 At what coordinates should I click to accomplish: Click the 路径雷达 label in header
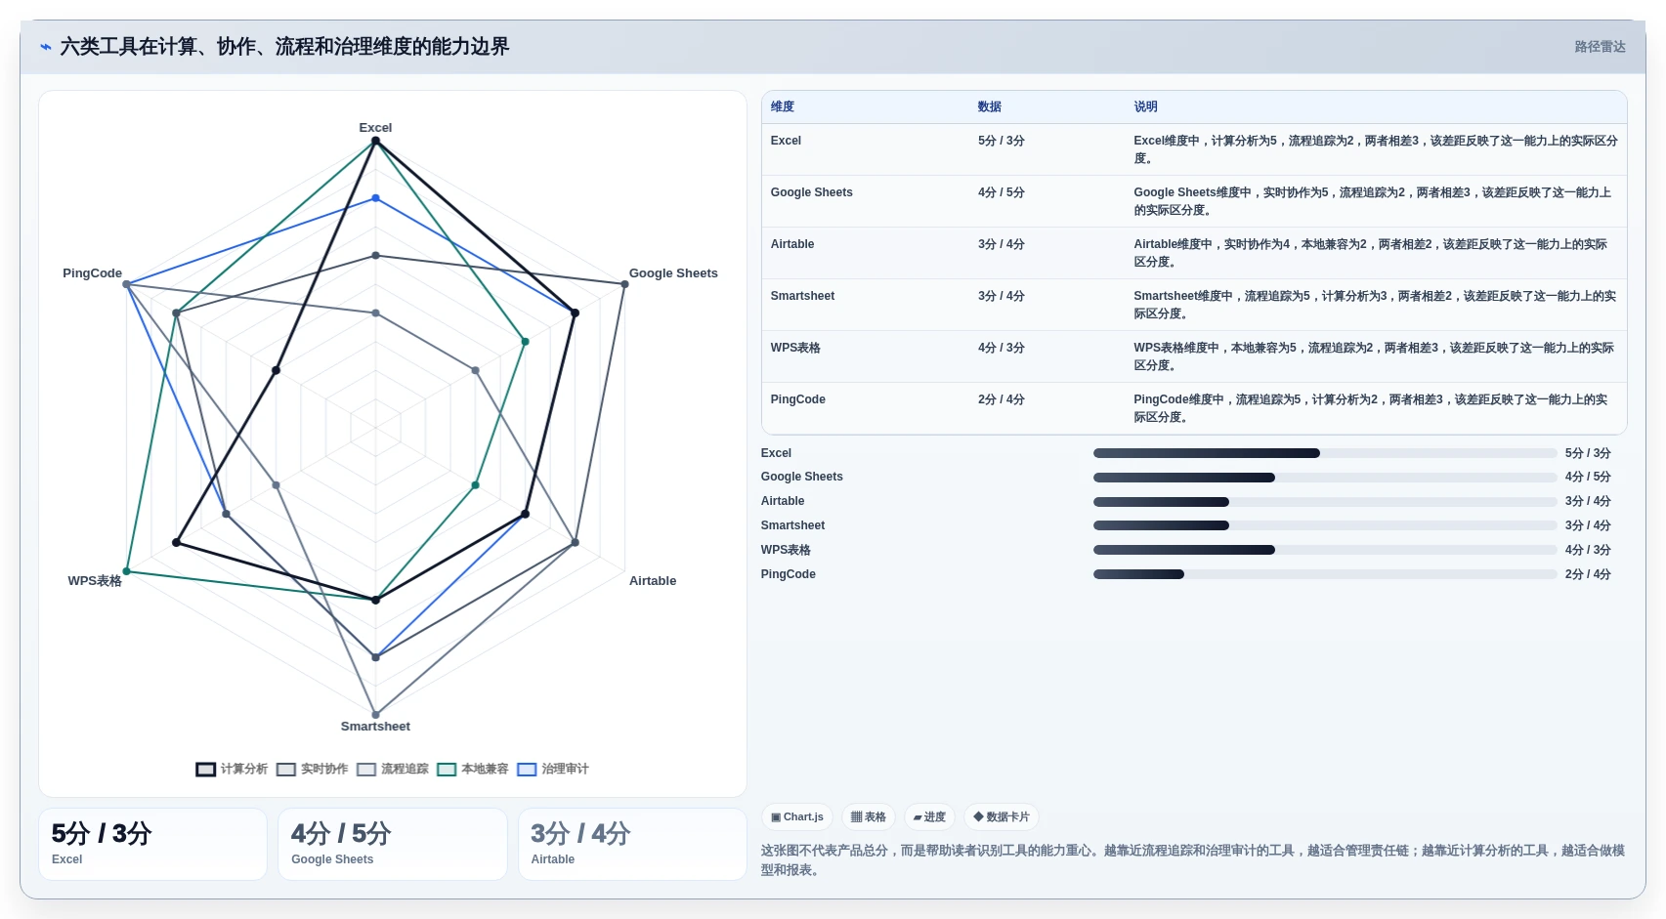tap(1600, 47)
